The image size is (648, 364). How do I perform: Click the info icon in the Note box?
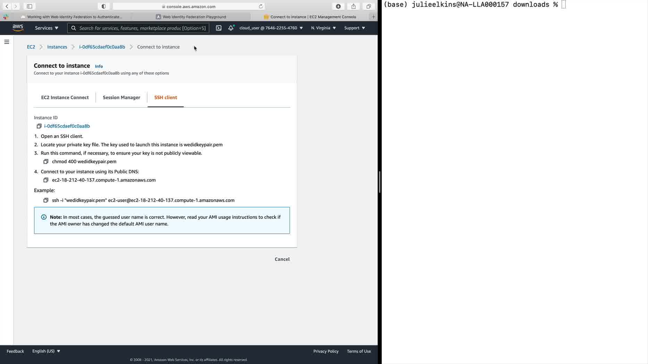point(44,217)
